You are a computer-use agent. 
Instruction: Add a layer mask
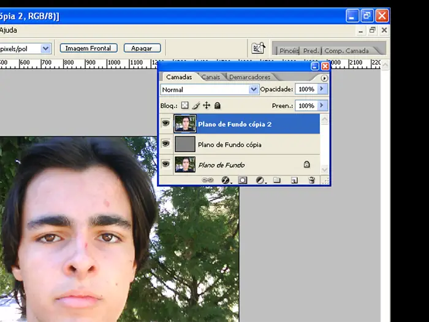click(x=243, y=180)
